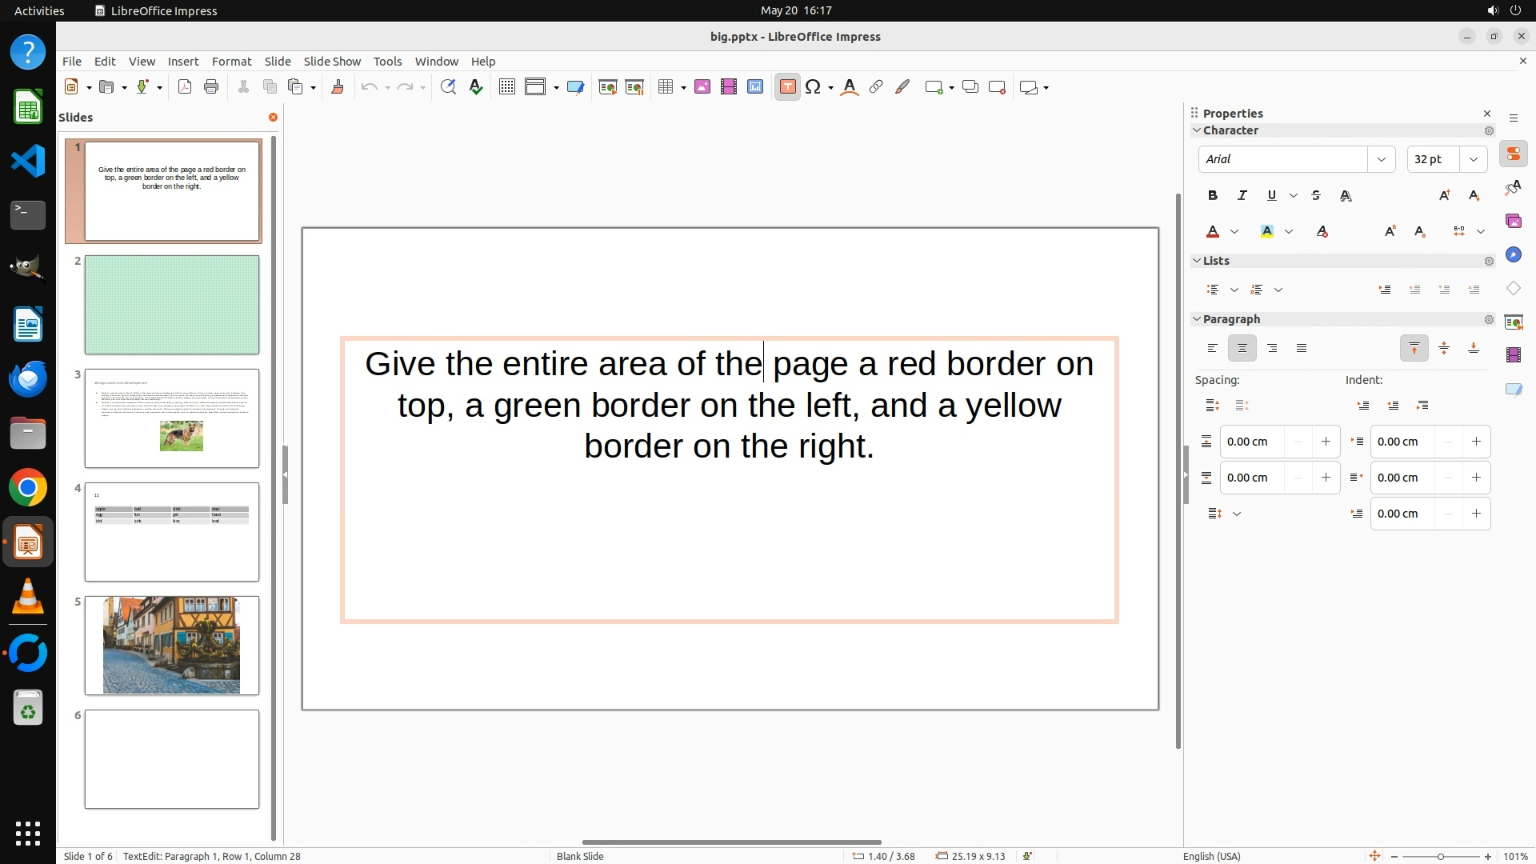Enable Align Right paragraph alignment

1272,348
